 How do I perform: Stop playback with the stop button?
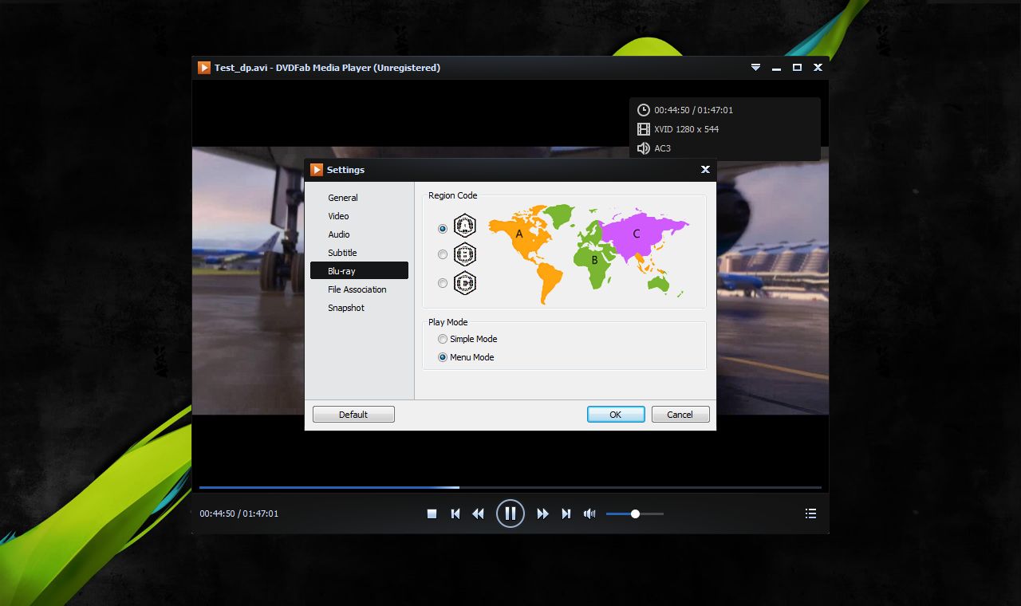pyautogui.click(x=432, y=514)
